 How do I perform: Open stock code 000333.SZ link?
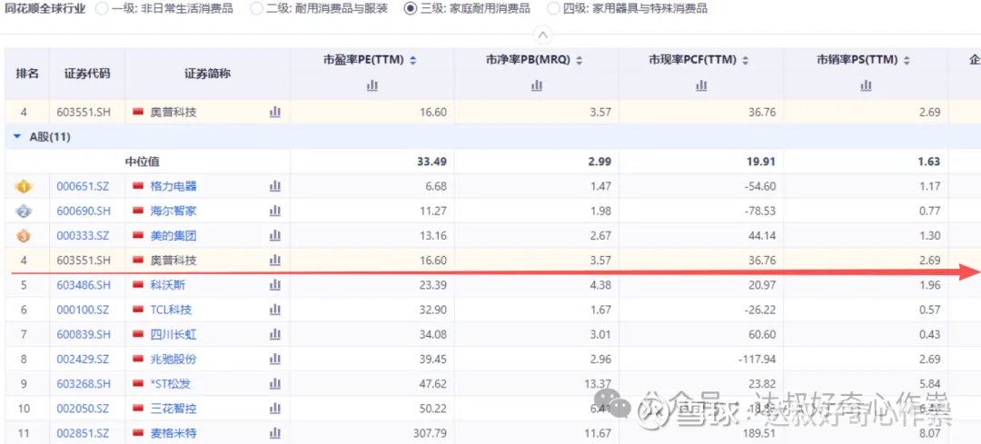(x=83, y=236)
